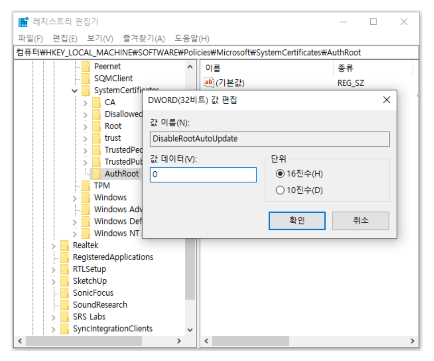Click the Registry Editor app icon in title bar

(x=23, y=22)
